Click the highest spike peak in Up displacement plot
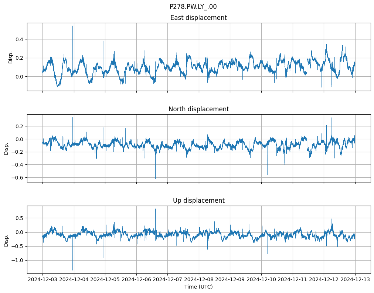374x293 pixels. point(156,209)
